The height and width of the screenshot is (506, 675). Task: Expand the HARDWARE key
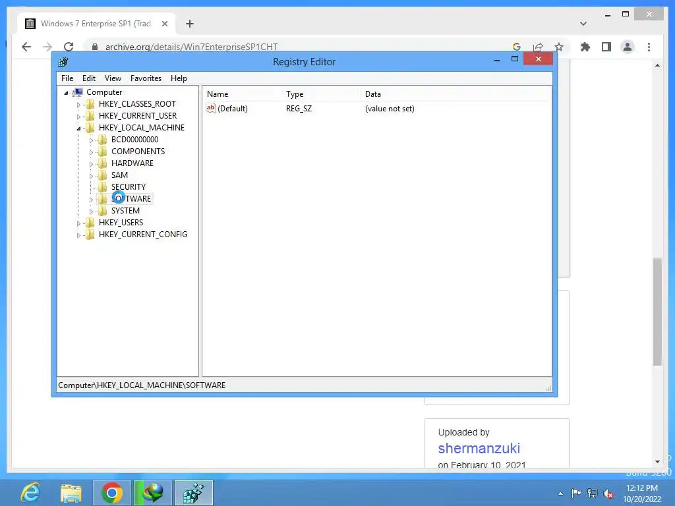point(91,164)
